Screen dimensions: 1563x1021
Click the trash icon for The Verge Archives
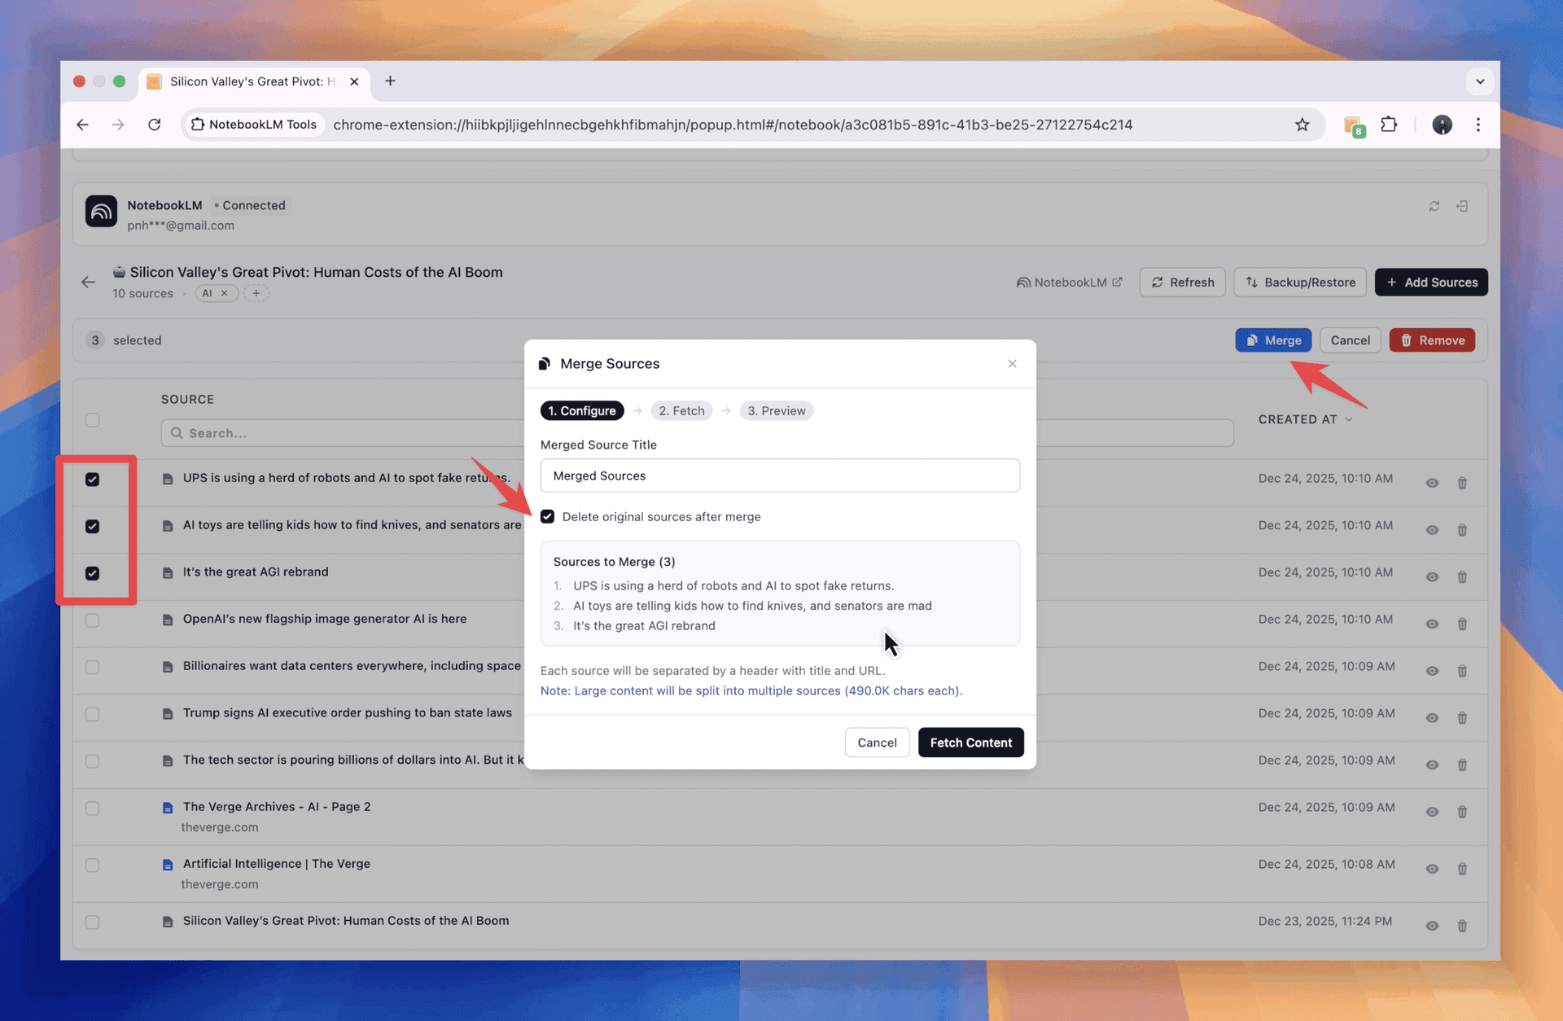click(1462, 813)
